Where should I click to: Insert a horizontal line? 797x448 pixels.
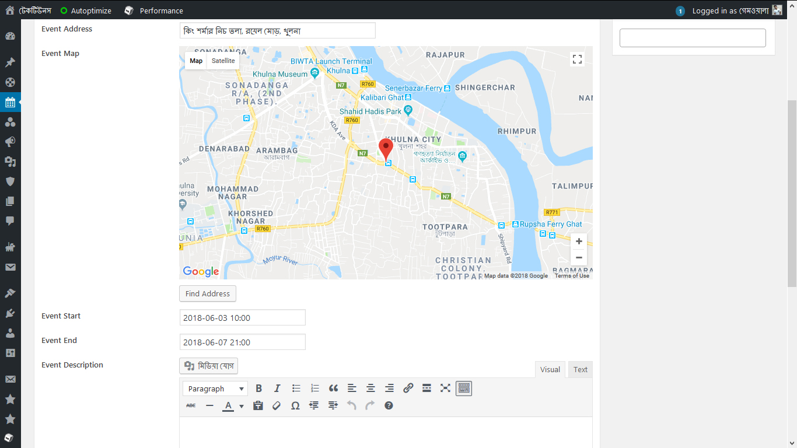[x=209, y=405]
